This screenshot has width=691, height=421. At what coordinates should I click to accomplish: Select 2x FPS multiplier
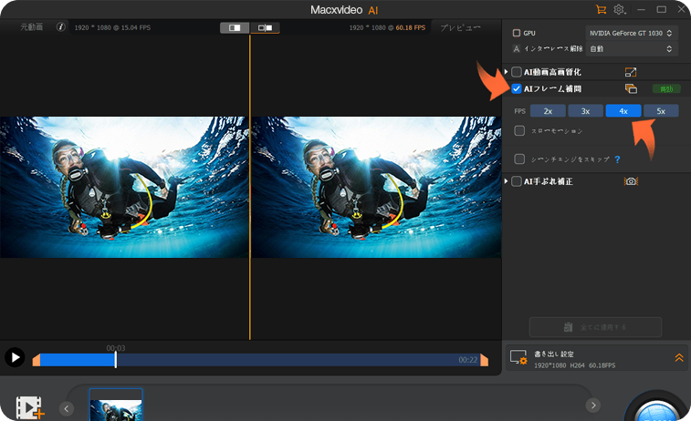548,111
